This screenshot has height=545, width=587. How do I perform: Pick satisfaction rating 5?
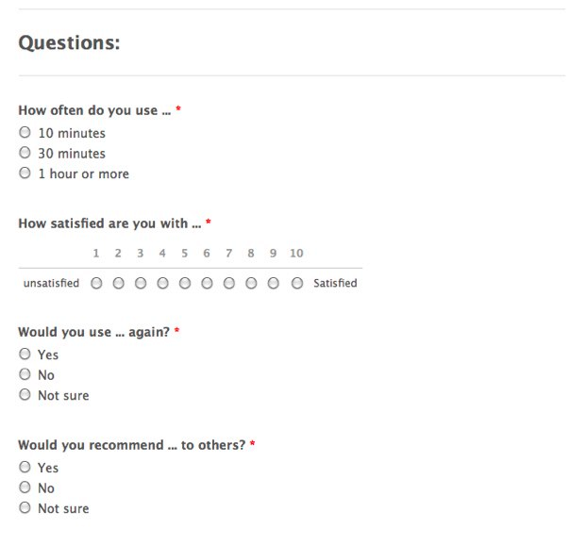click(185, 283)
